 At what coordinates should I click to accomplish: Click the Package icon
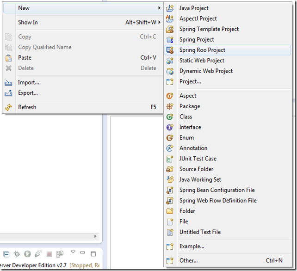(170, 106)
